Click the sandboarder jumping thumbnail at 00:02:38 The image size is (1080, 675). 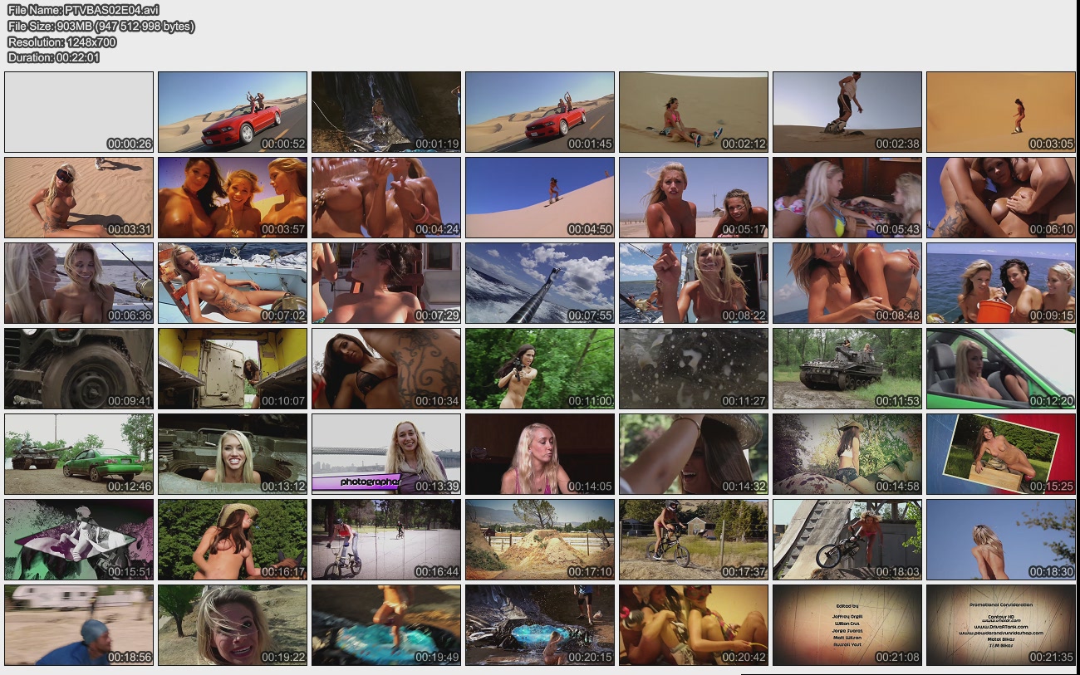[847, 112]
